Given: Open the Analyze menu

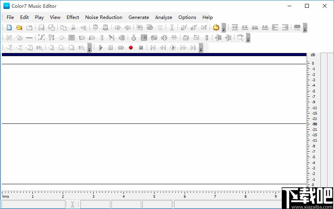Looking at the screenshot, I should [x=164, y=17].
